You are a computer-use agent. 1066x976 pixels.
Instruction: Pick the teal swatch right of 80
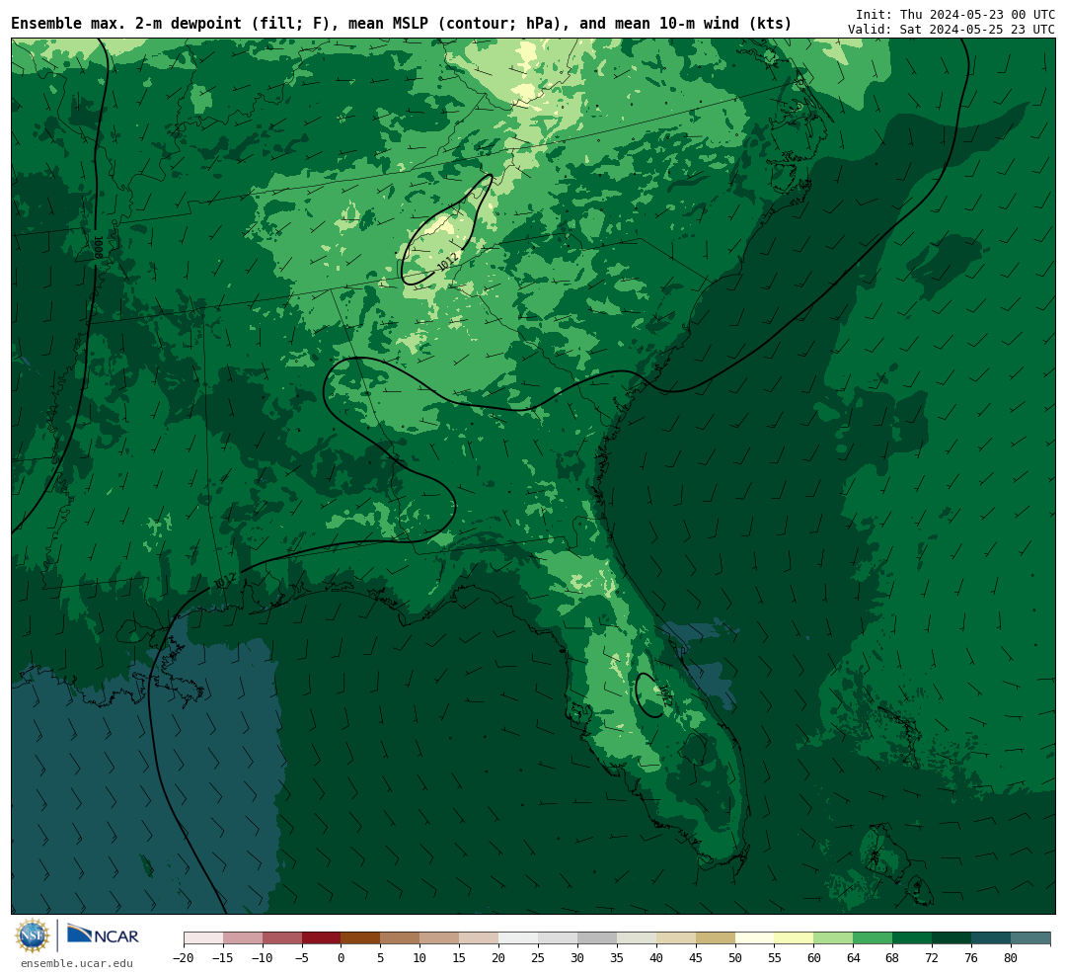tap(1031, 938)
